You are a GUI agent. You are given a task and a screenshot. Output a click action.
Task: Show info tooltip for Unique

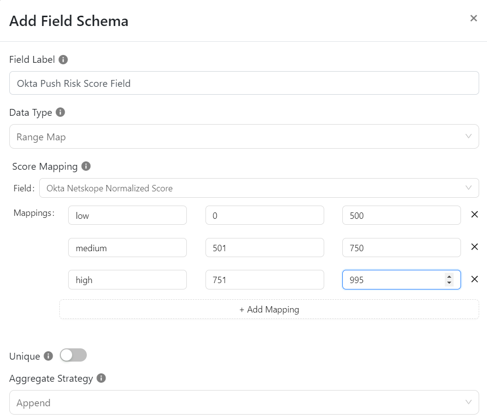(x=48, y=356)
